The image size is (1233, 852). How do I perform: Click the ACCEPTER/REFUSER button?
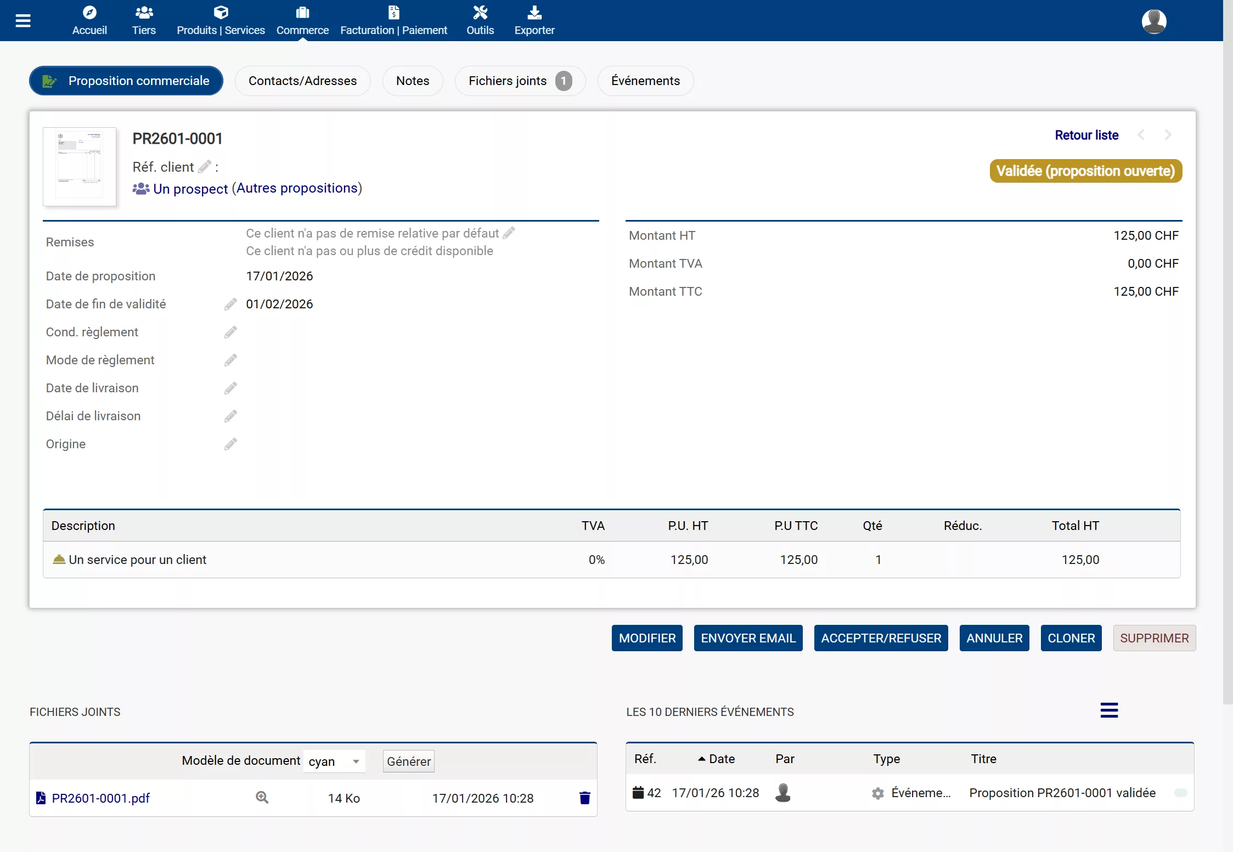tap(881, 638)
